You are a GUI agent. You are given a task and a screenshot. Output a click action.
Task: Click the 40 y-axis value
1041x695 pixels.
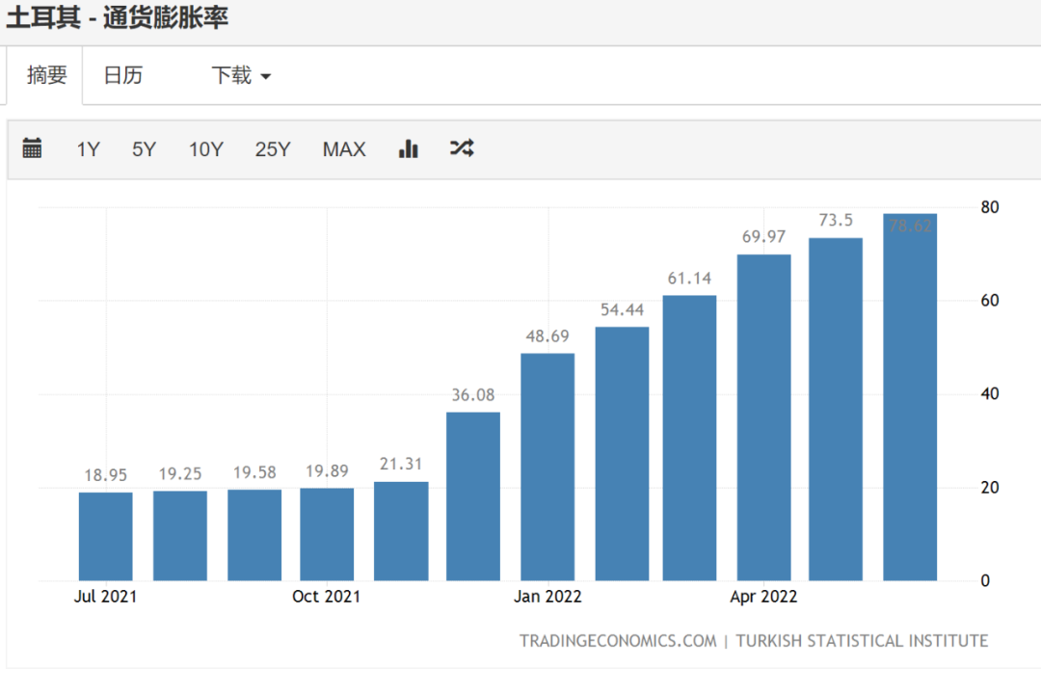coord(990,394)
